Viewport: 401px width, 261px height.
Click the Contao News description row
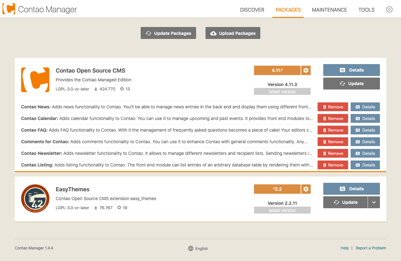(x=167, y=107)
